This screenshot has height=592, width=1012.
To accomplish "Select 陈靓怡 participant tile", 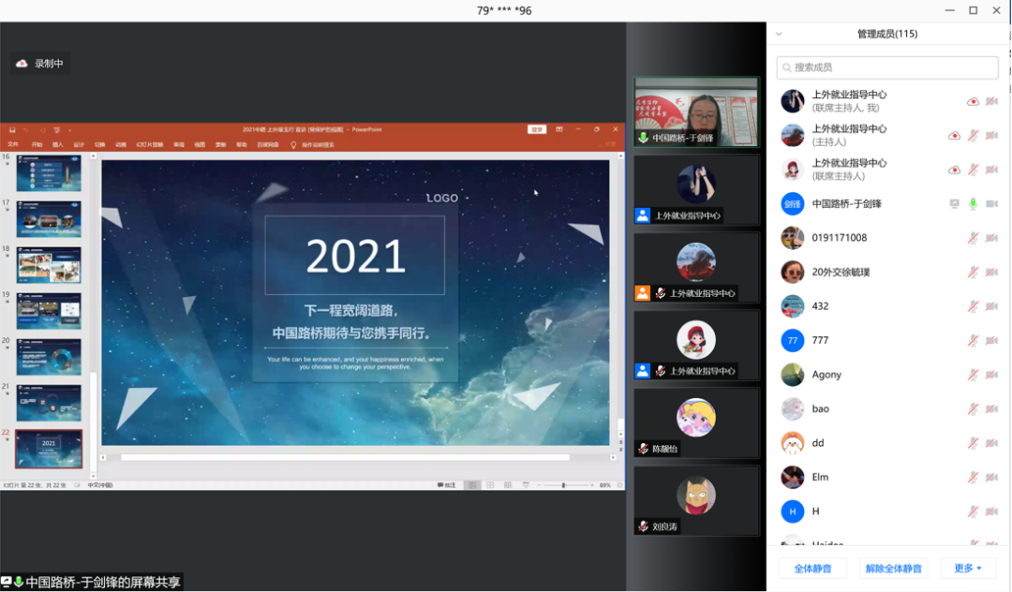I will [x=696, y=423].
